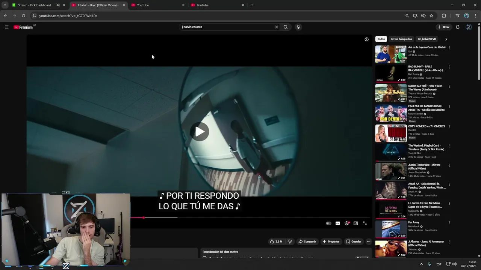This screenshot has width=481, height=270.
Task: Open taskbar volume control
Action: point(454,264)
